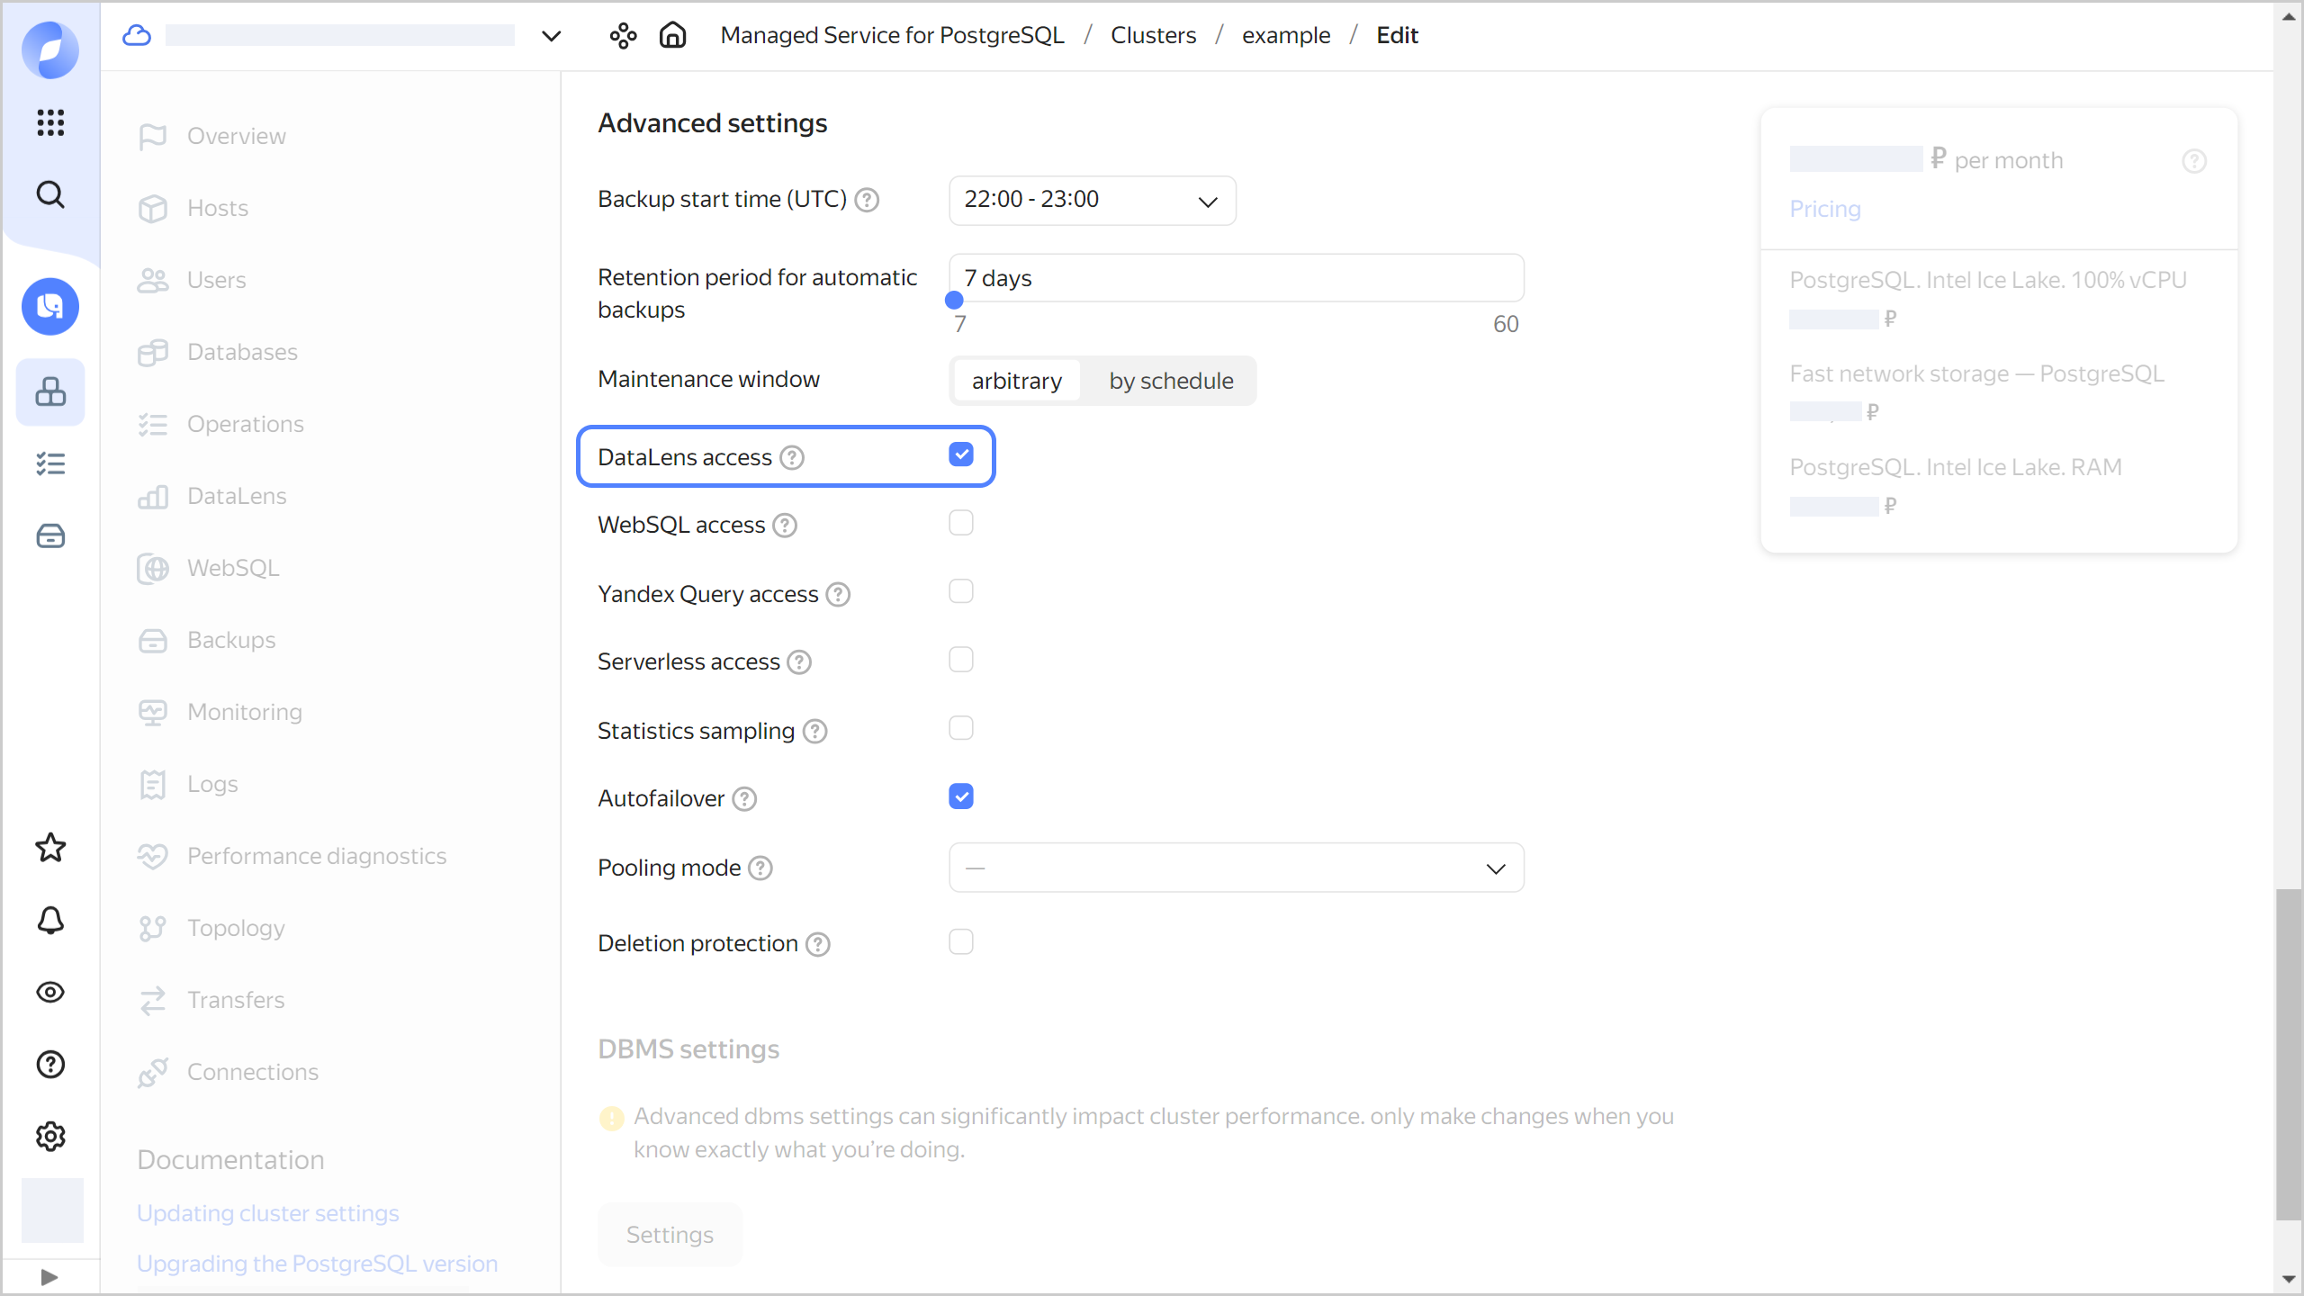Open the settings gear icon in sidebar
The height and width of the screenshot is (1296, 2304).
(50, 1136)
